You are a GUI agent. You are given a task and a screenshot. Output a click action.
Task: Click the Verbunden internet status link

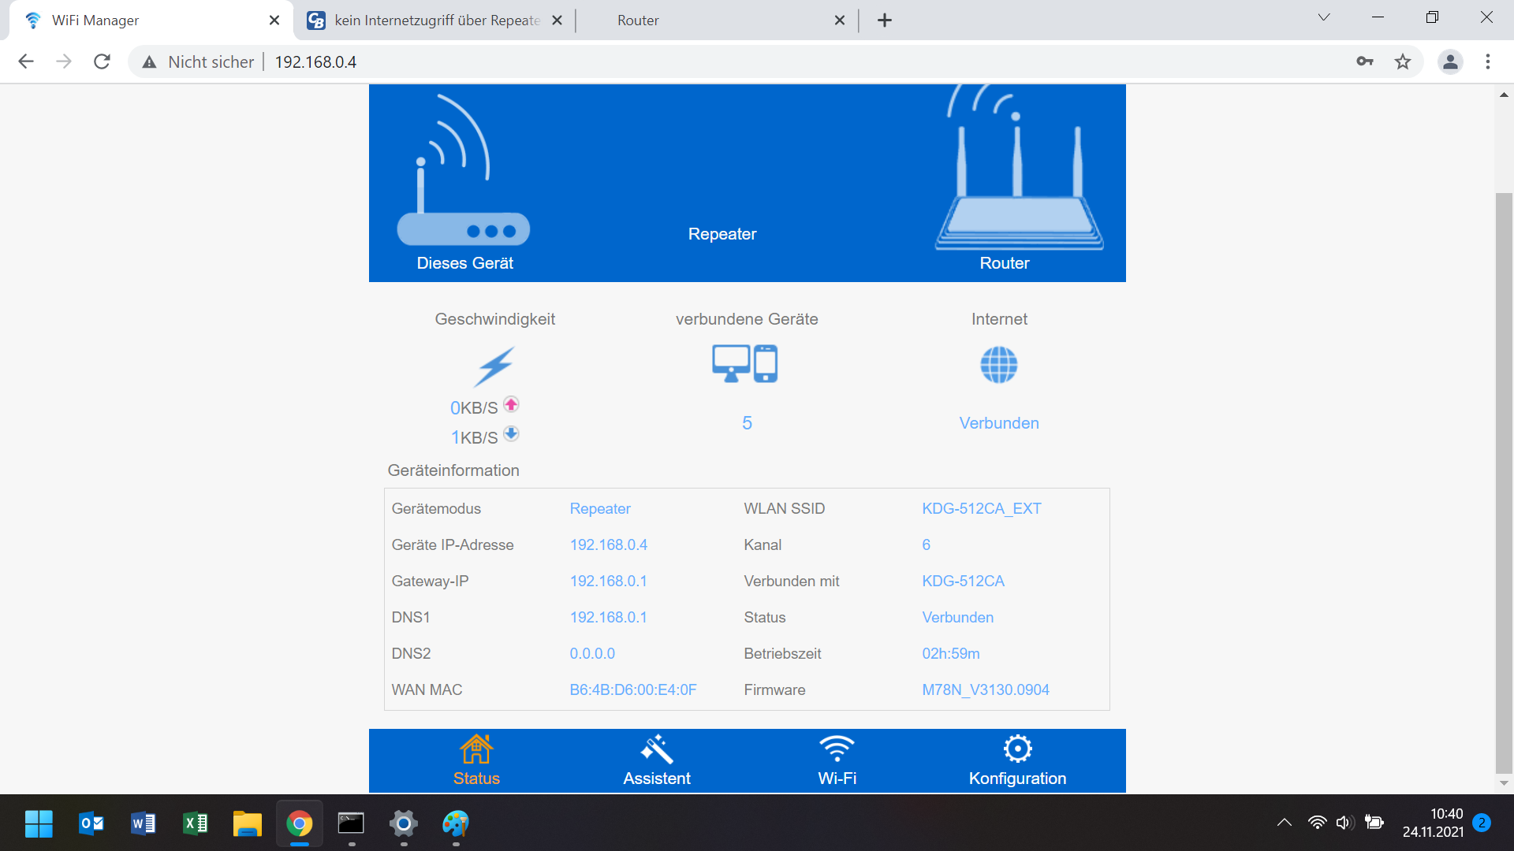(x=998, y=423)
